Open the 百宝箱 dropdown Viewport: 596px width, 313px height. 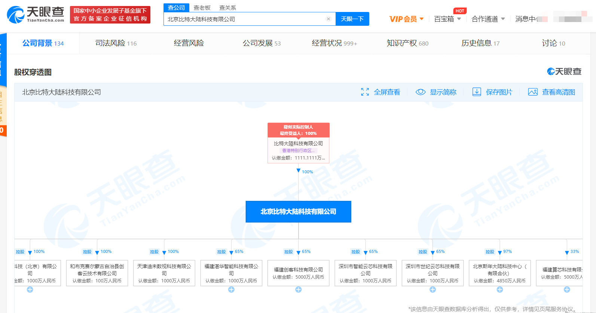[x=447, y=19]
